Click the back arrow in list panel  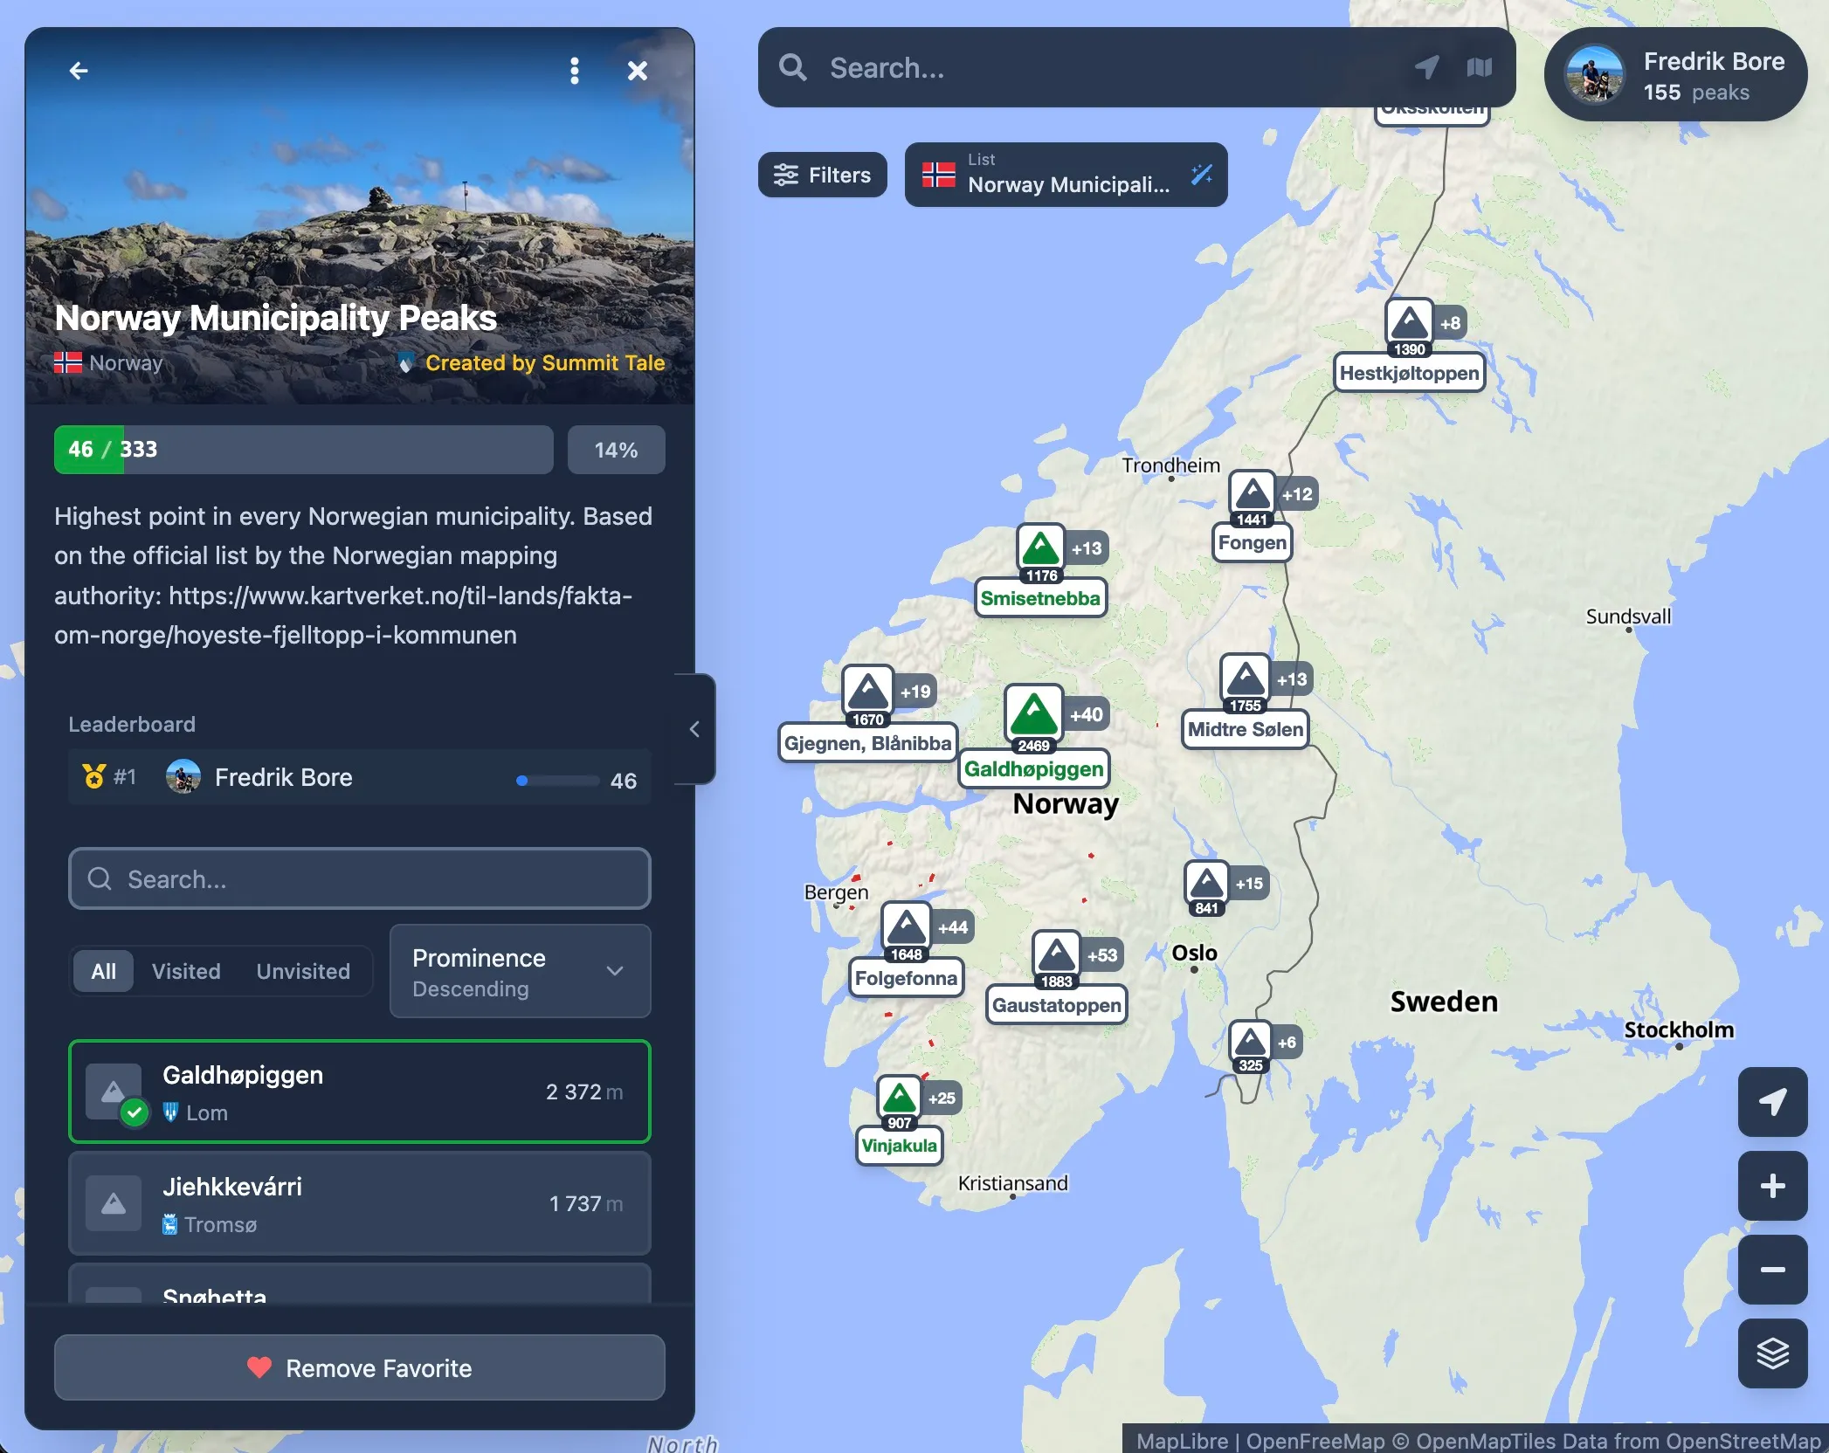coord(79,71)
